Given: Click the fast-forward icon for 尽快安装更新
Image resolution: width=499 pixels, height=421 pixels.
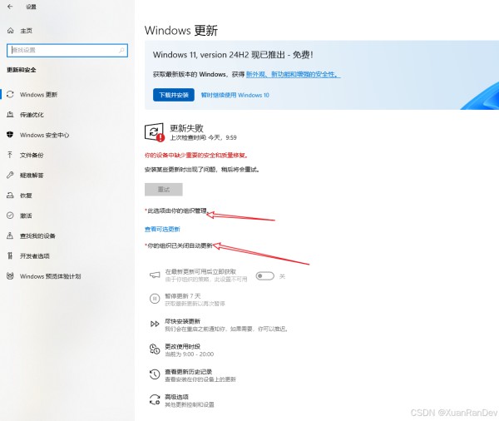Looking at the screenshot, I should (x=155, y=324).
